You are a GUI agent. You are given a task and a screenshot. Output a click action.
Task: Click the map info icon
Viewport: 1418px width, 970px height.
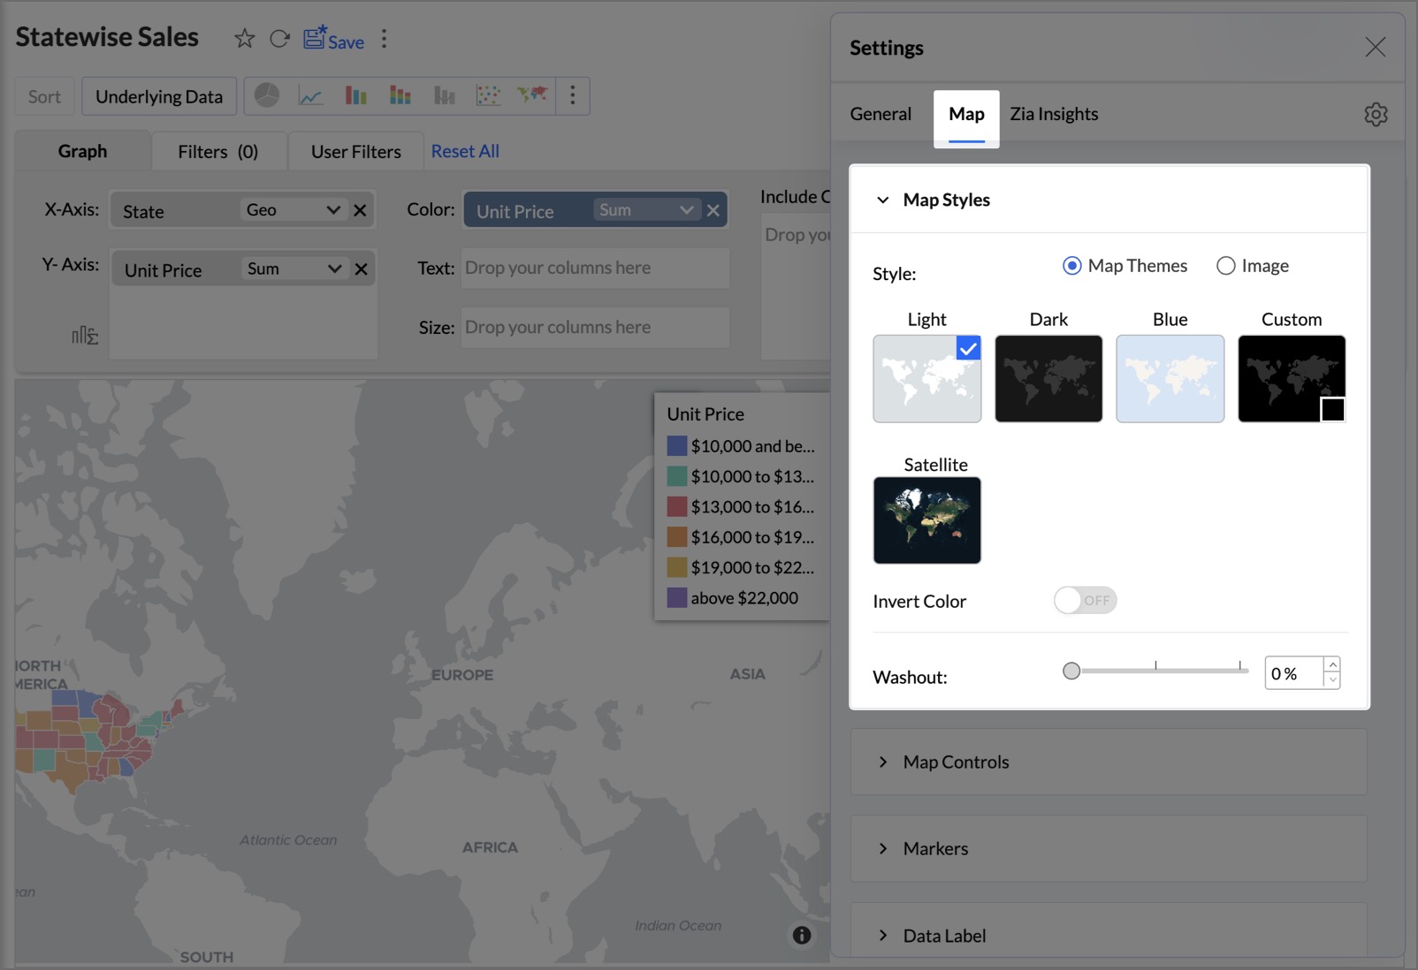[801, 936]
